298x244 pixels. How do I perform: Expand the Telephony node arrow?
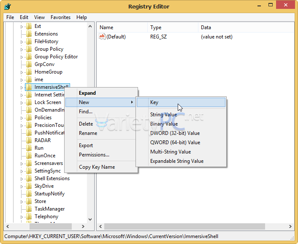tap(22, 217)
